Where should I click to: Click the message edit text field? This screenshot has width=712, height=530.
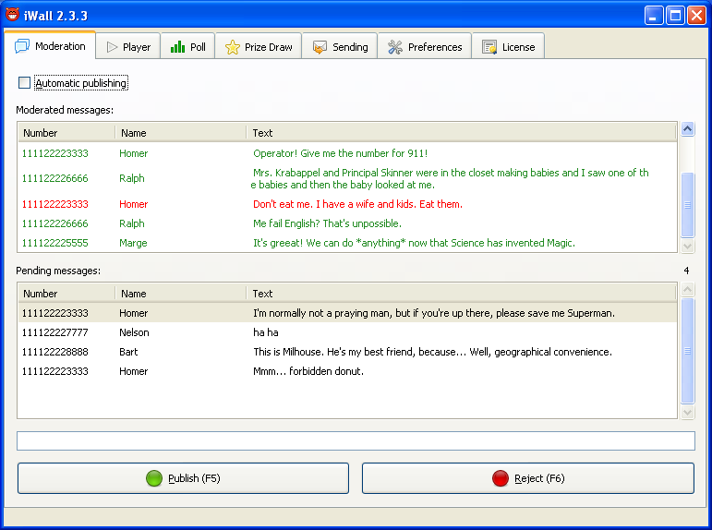[356, 440]
